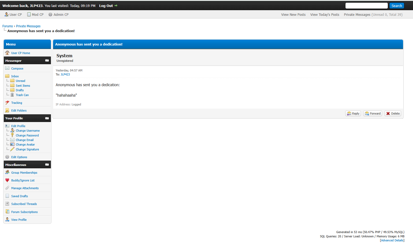Open the Advanced Details link
Screen dimensions: 413x247
click(392, 240)
